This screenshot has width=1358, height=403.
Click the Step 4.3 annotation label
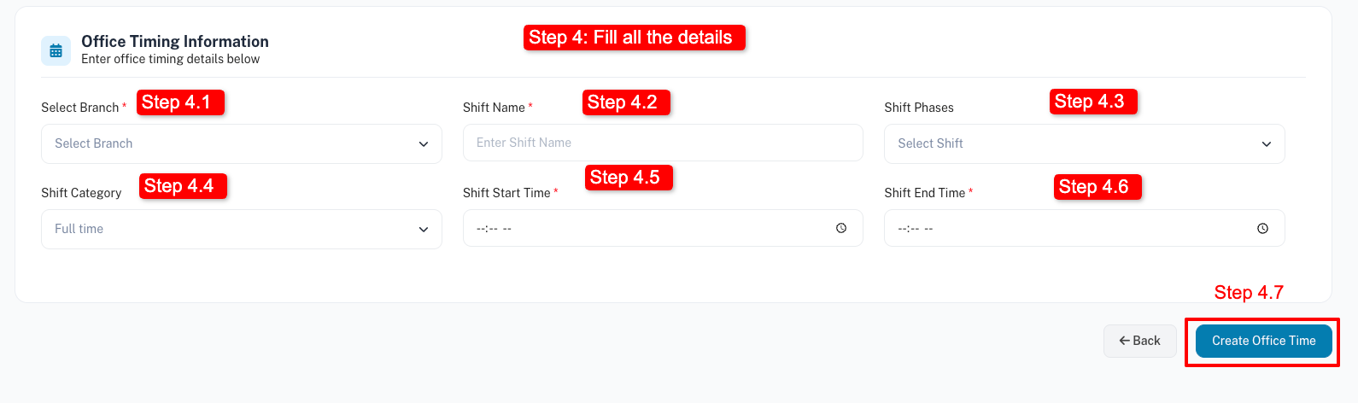[x=1093, y=102]
